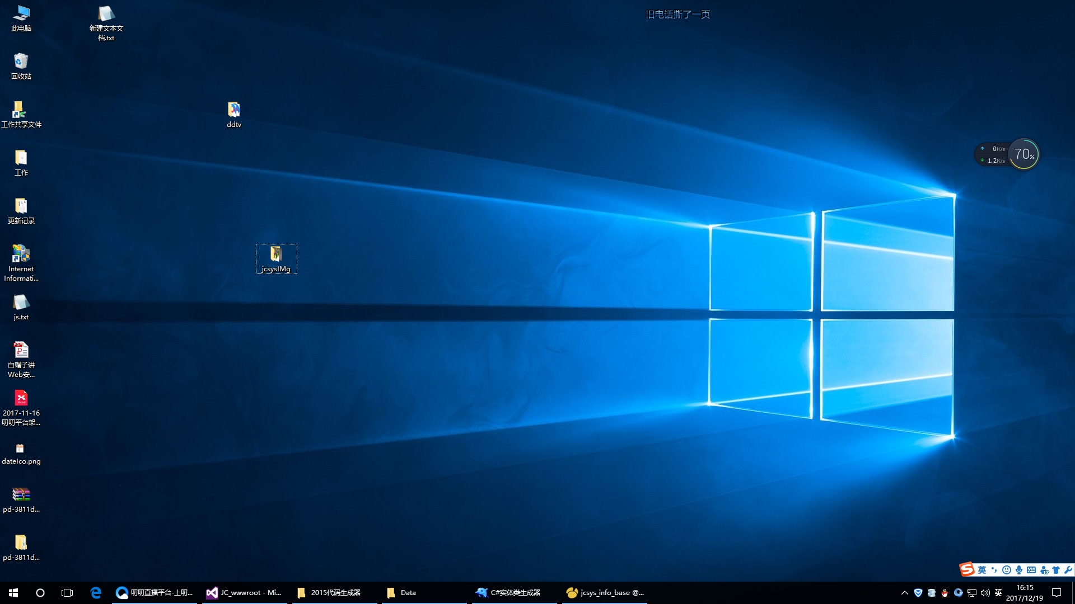Select the 新建文本文档.txt file icon

106,23
